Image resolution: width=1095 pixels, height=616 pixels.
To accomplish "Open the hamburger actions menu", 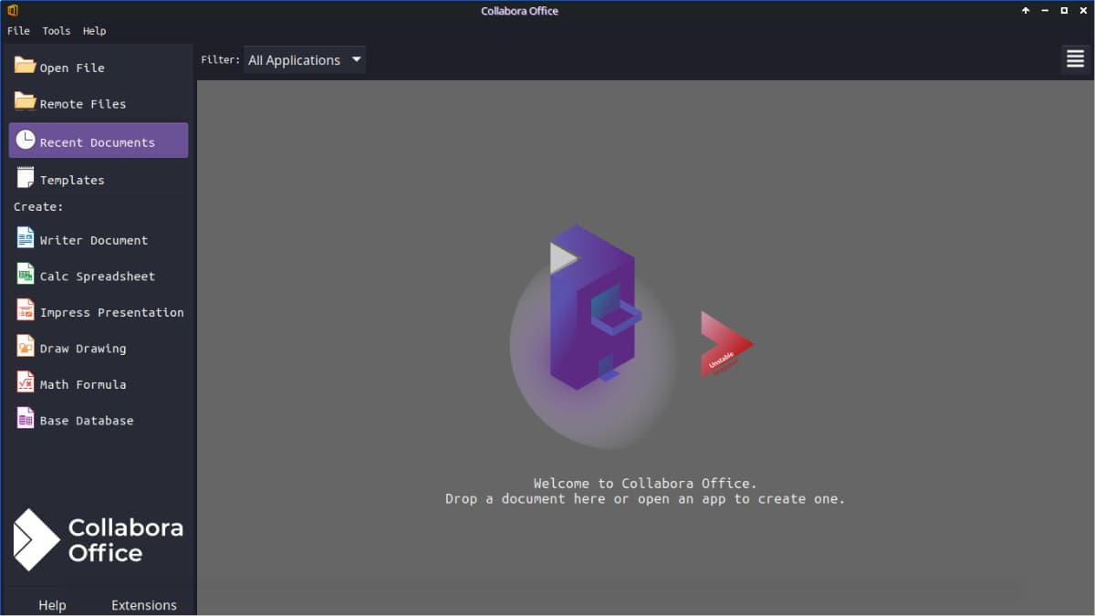I will tap(1075, 59).
